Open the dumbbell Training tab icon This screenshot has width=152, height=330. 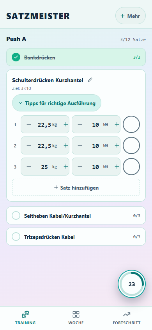(x=25, y=314)
